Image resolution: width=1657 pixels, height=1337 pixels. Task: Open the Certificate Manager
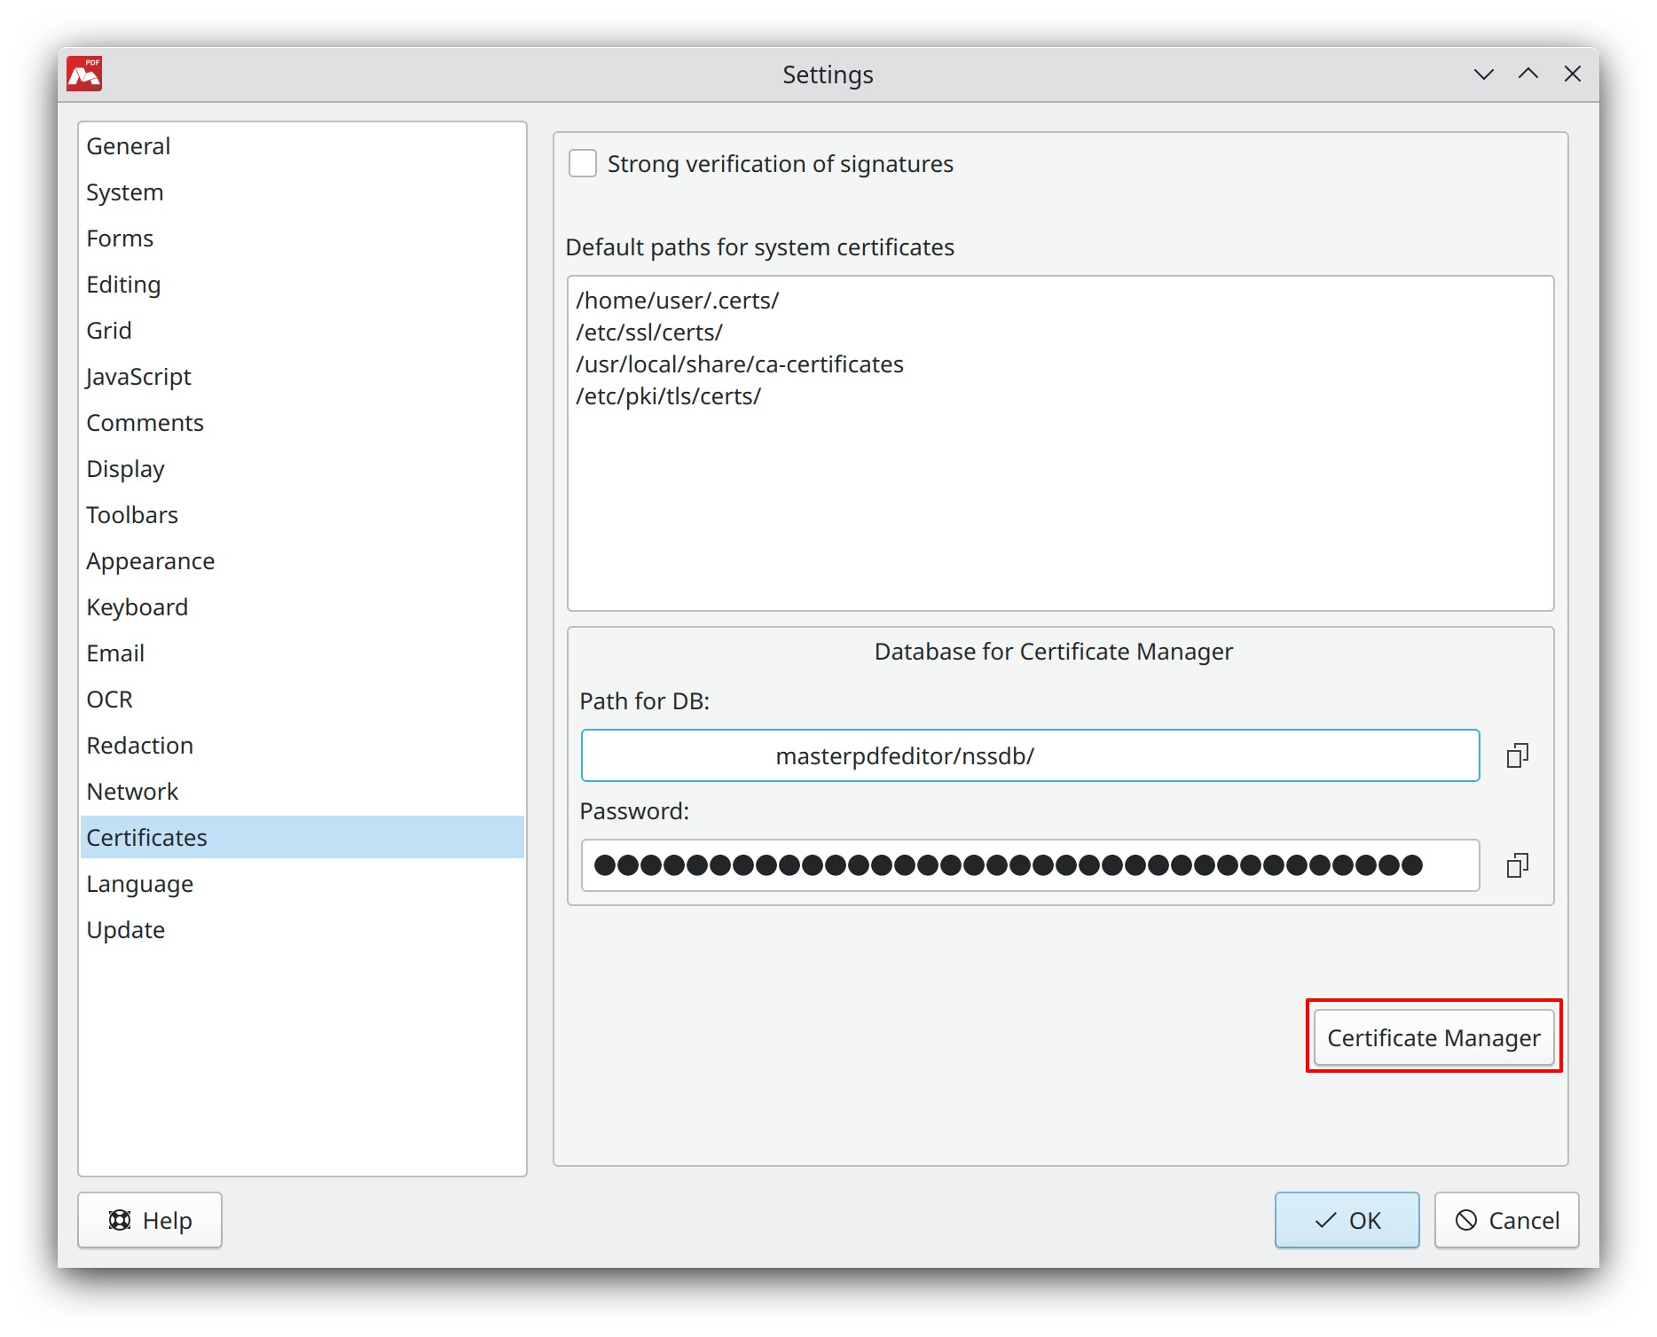pos(1433,1037)
